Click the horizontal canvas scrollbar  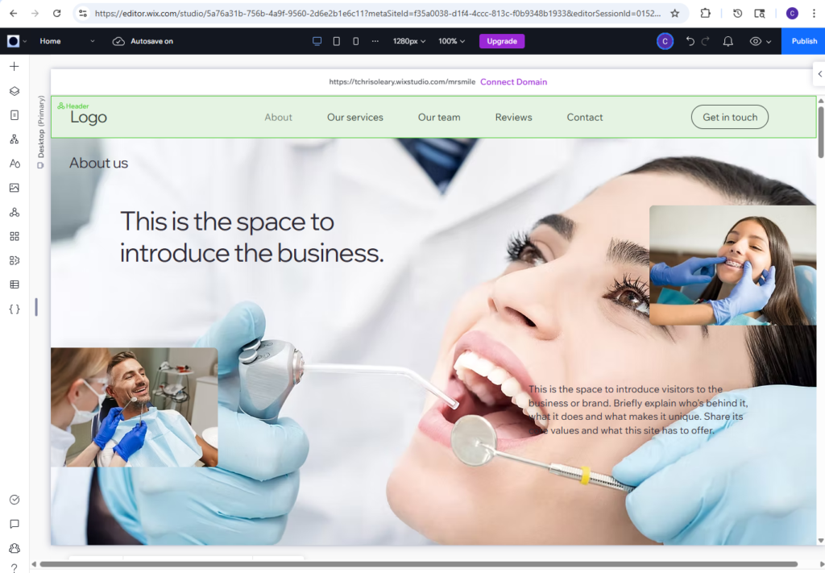418,565
